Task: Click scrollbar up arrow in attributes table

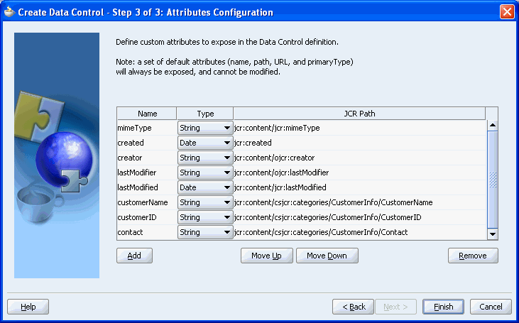Action: [x=493, y=125]
